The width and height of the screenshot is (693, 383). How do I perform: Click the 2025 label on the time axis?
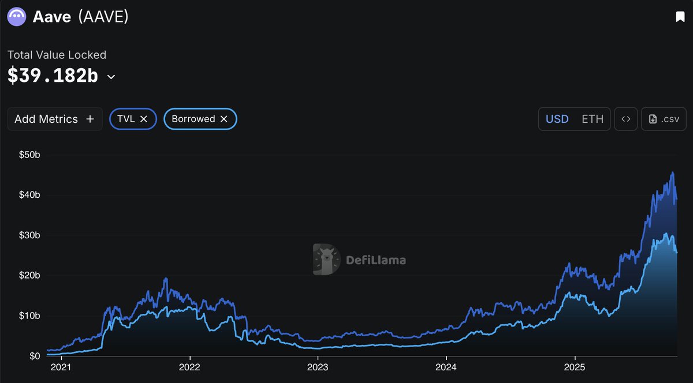pos(575,367)
